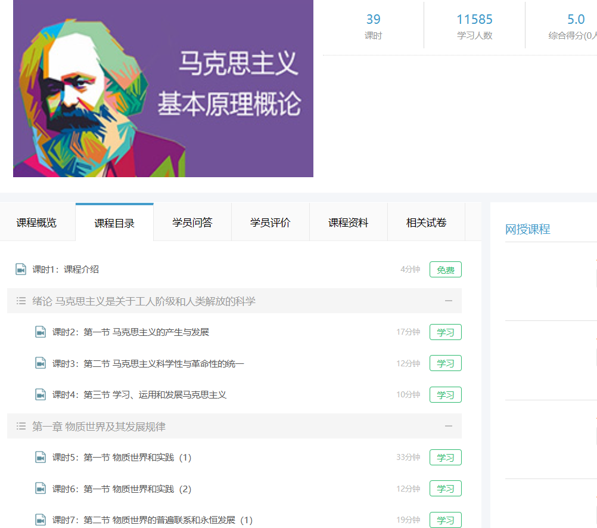
Task: Open the 学员评价 tab
Action: tap(270, 223)
